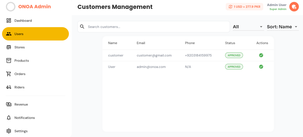Click the search magnifier icon
The height and width of the screenshot is (137, 303).
(82, 27)
